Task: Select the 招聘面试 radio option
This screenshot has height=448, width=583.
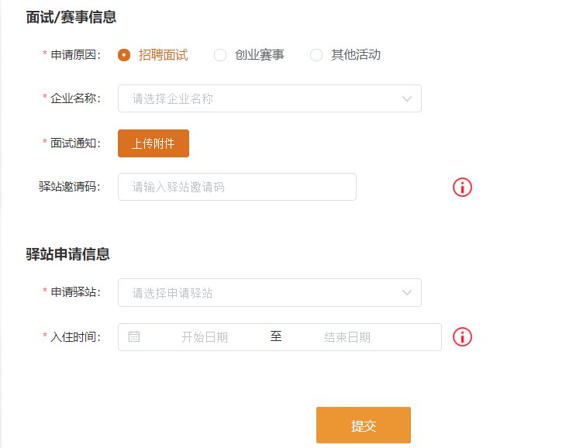Action: 124,55
